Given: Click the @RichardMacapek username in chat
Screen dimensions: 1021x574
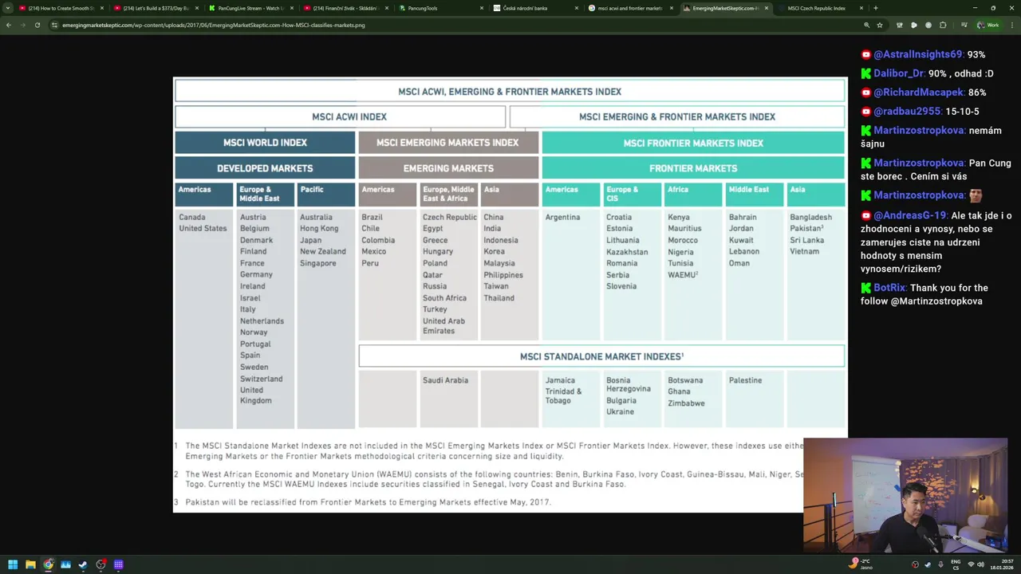Looking at the screenshot, I should tap(919, 92).
